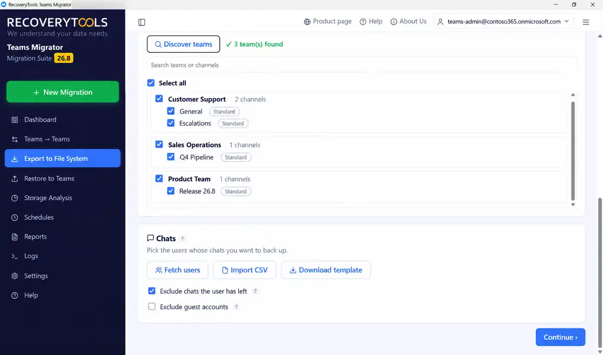Click the Import CSV button
The height and width of the screenshot is (355, 603).
click(x=245, y=270)
